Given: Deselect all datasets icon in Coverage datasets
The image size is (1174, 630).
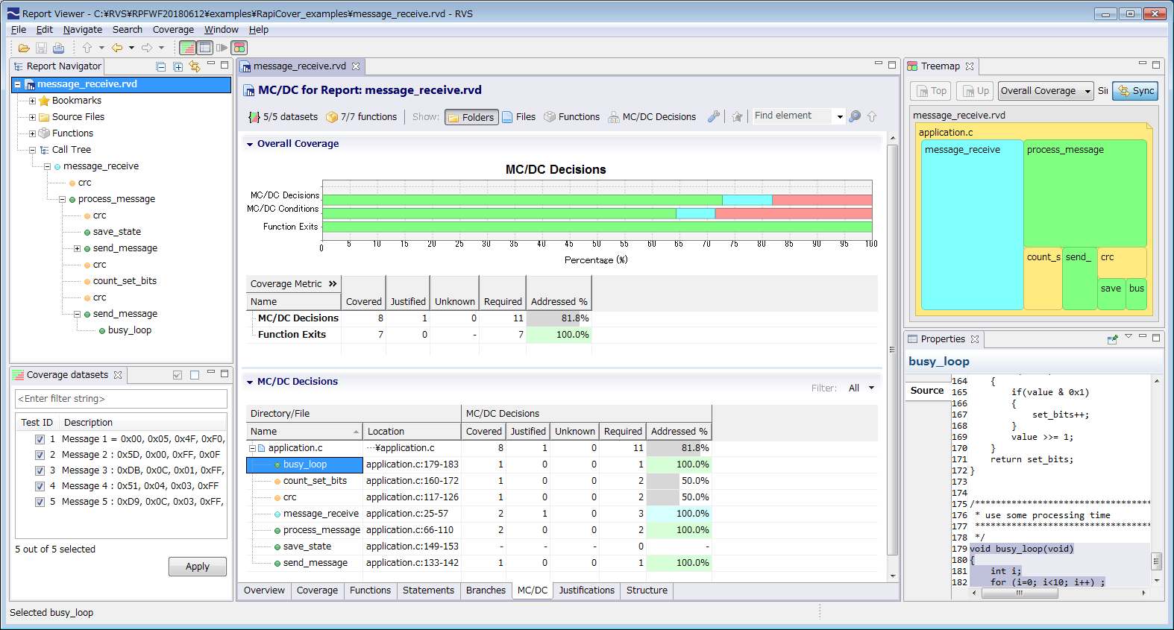Looking at the screenshot, I should click(x=195, y=375).
